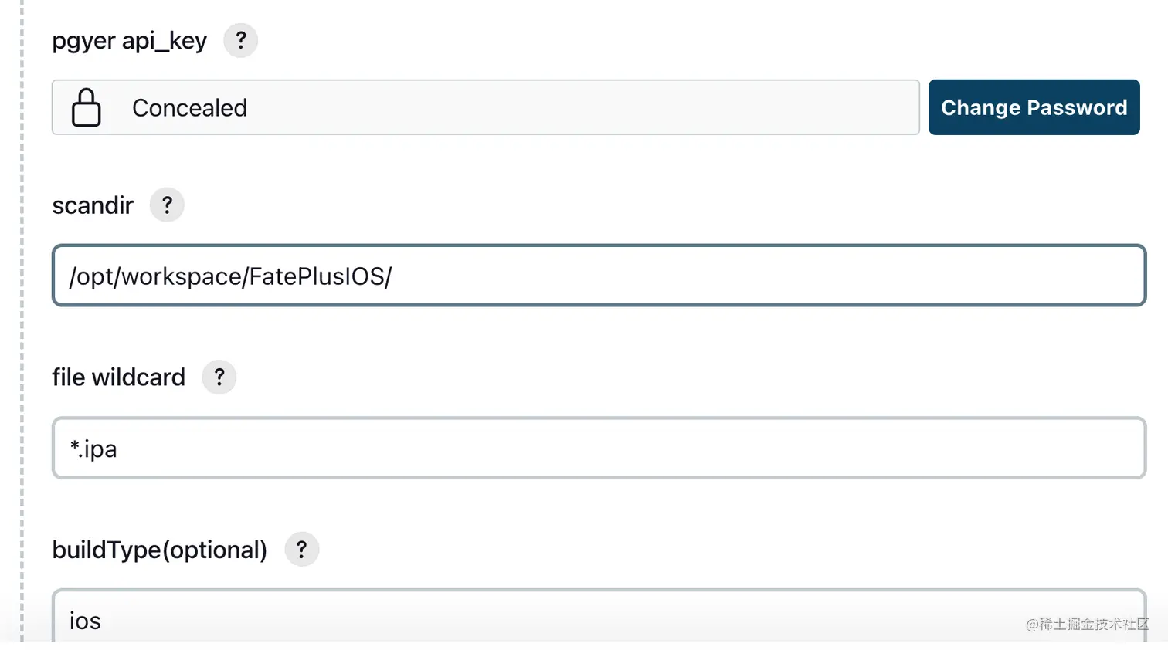The height and width of the screenshot is (650, 1168).
Task: Open help for pgyer api_key
Action: pos(240,40)
